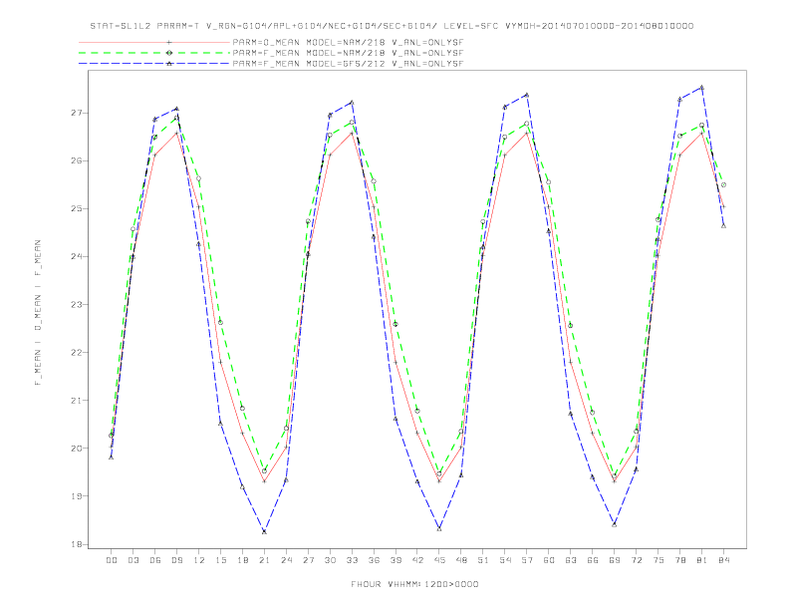The image size is (789, 610).
Task: Click x-axis forecast hour label 66
Action: tap(593, 560)
